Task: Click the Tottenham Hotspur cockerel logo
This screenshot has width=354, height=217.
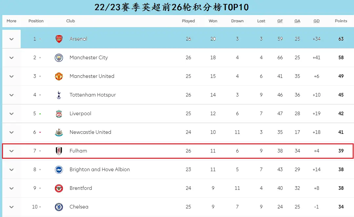Action: point(59,95)
